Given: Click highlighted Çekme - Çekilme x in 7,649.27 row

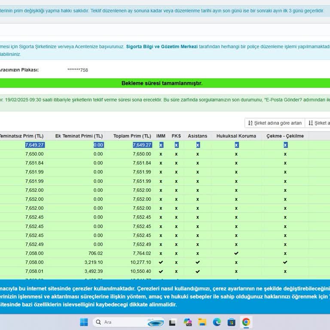Looking at the screenshot, I should point(285,145).
